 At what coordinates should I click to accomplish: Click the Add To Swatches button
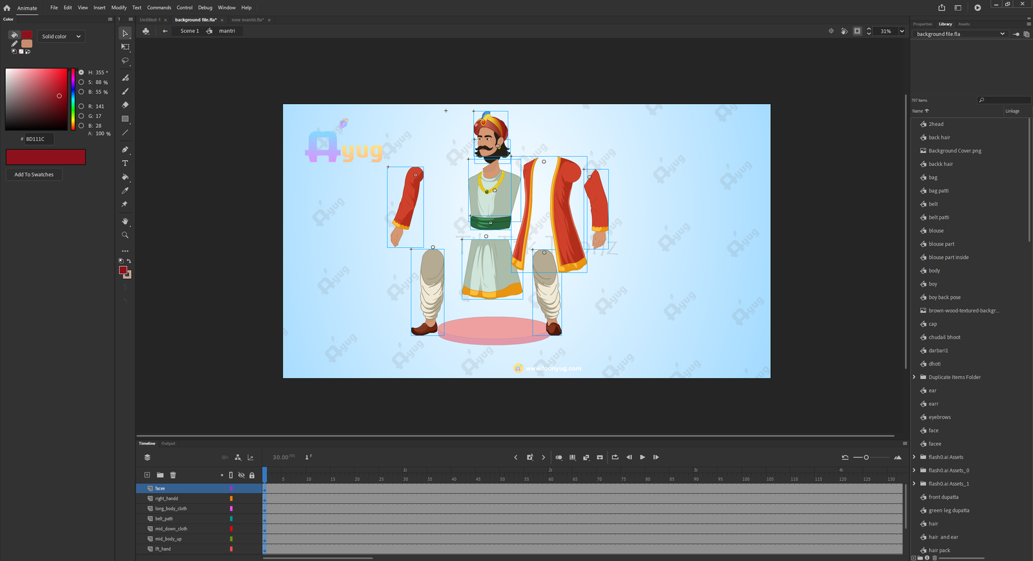(x=34, y=174)
